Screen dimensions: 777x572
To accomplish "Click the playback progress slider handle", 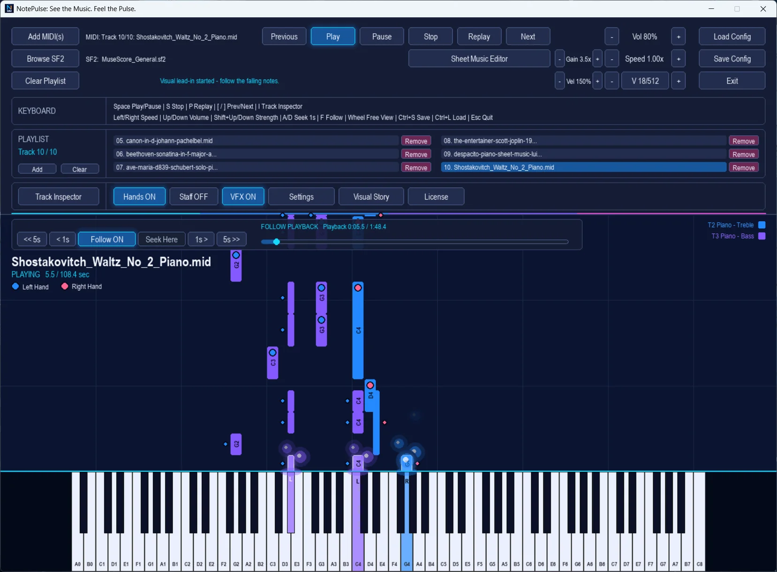I will coord(277,242).
